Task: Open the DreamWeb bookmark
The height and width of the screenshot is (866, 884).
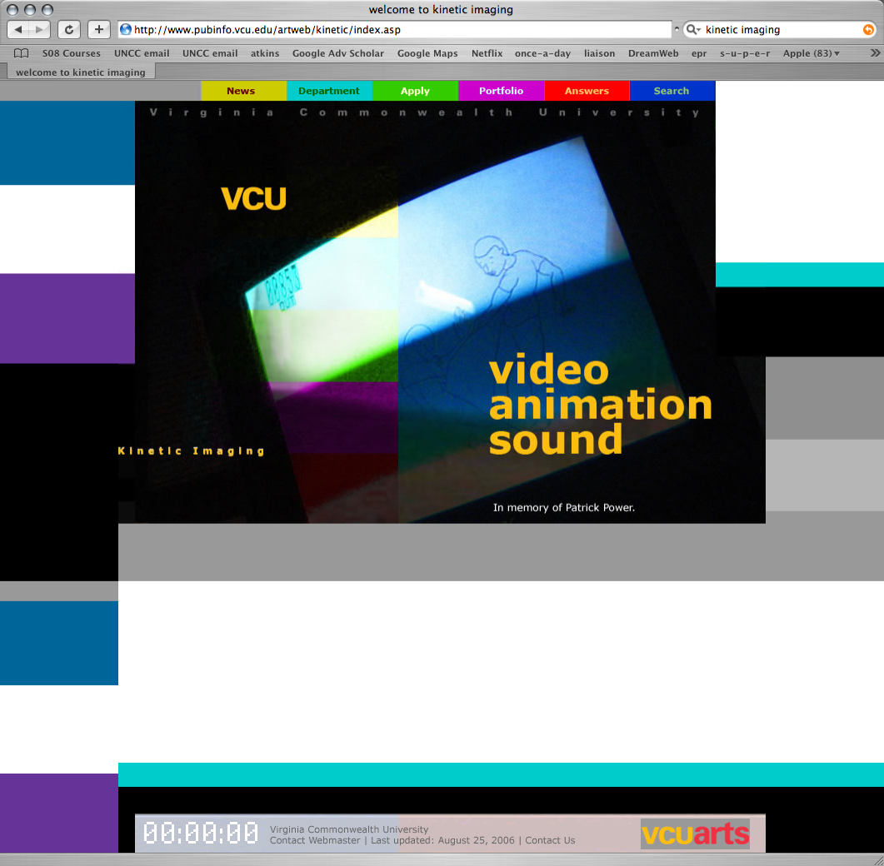Action: (653, 53)
